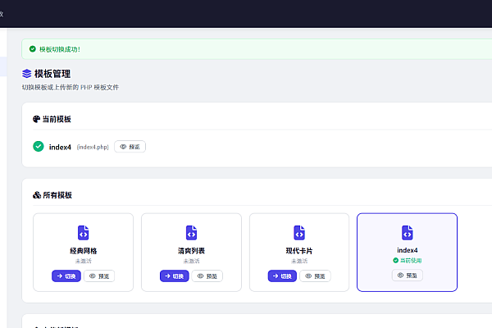The image size is (492, 328).
Task: Preview the 经典网格 template
Action: pyautogui.click(x=99, y=276)
